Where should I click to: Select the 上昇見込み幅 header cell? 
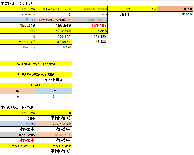tap(54, 42)
